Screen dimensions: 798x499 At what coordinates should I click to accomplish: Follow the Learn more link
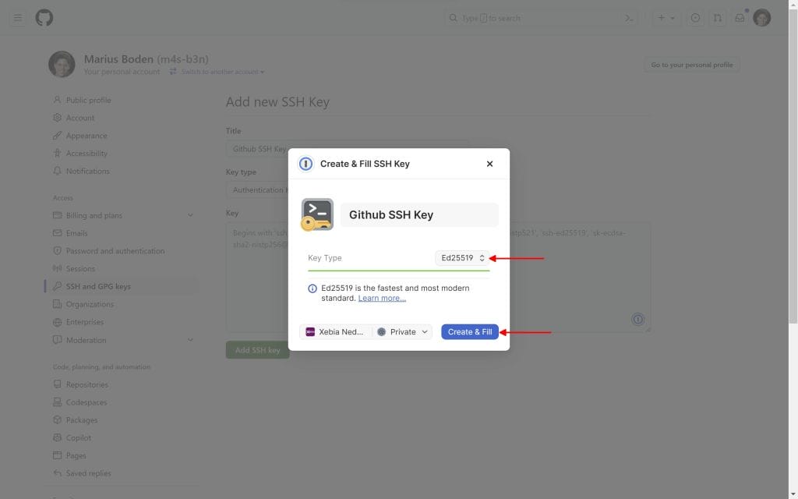[x=382, y=298]
